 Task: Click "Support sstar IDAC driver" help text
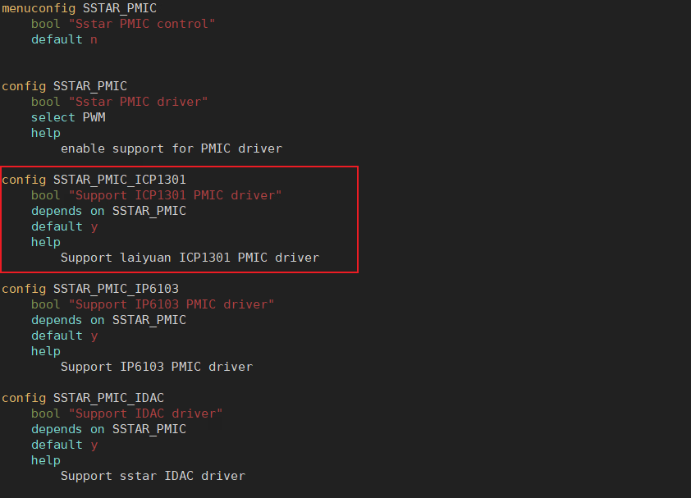pyautogui.click(x=153, y=476)
